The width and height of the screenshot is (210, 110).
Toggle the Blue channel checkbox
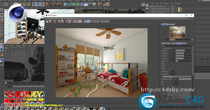170,67
